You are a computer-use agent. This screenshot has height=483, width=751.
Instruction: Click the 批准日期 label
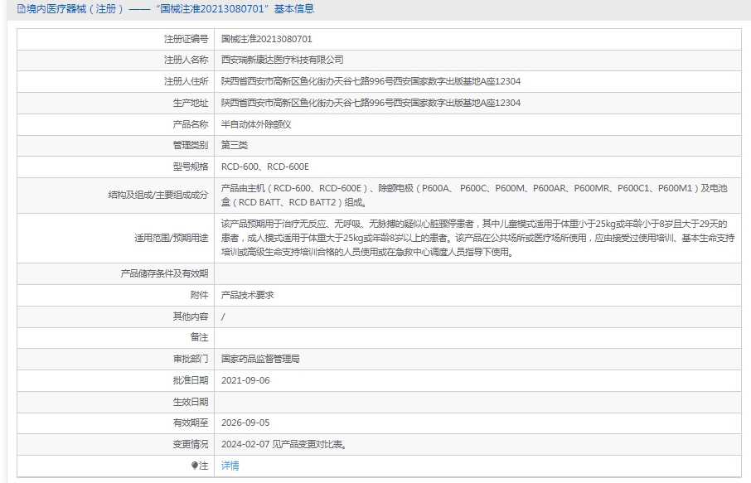(191, 380)
